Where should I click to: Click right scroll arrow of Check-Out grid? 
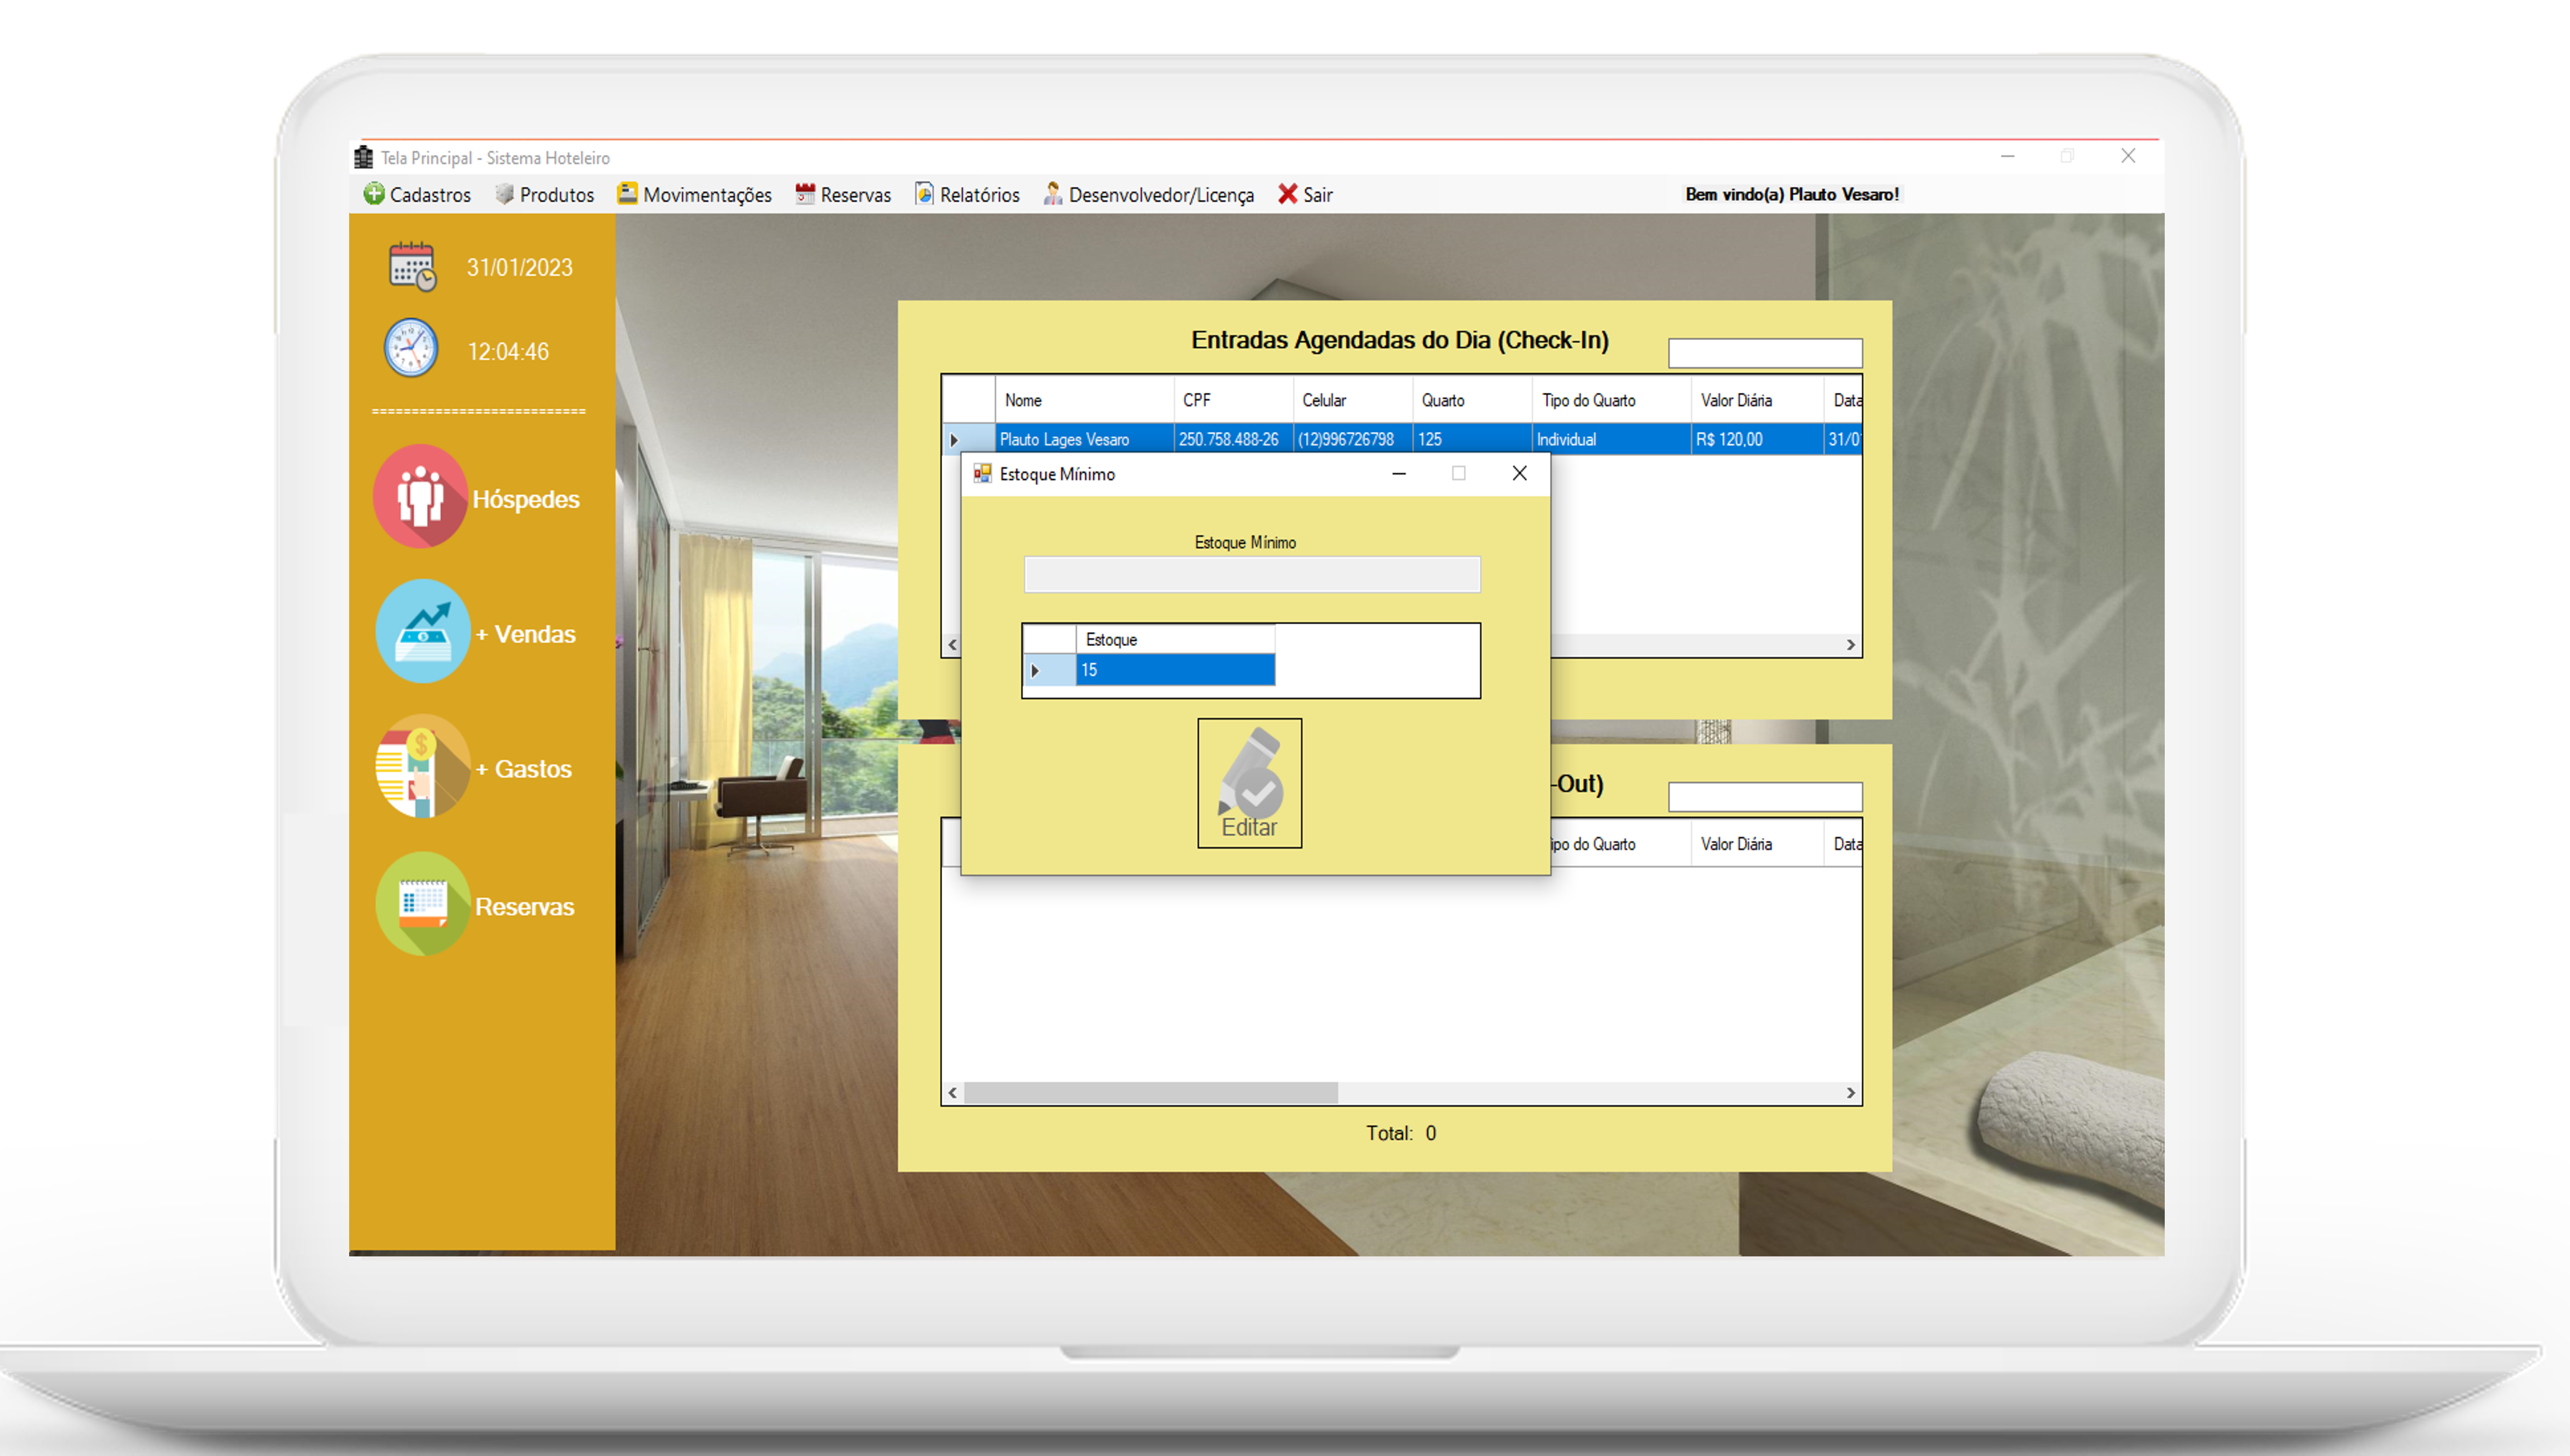tap(1850, 1093)
